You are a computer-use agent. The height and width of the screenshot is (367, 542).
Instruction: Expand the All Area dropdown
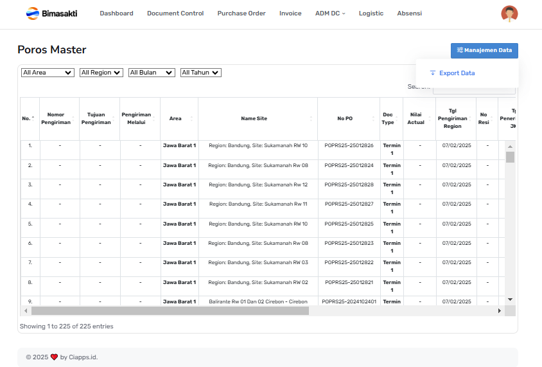click(x=48, y=73)
